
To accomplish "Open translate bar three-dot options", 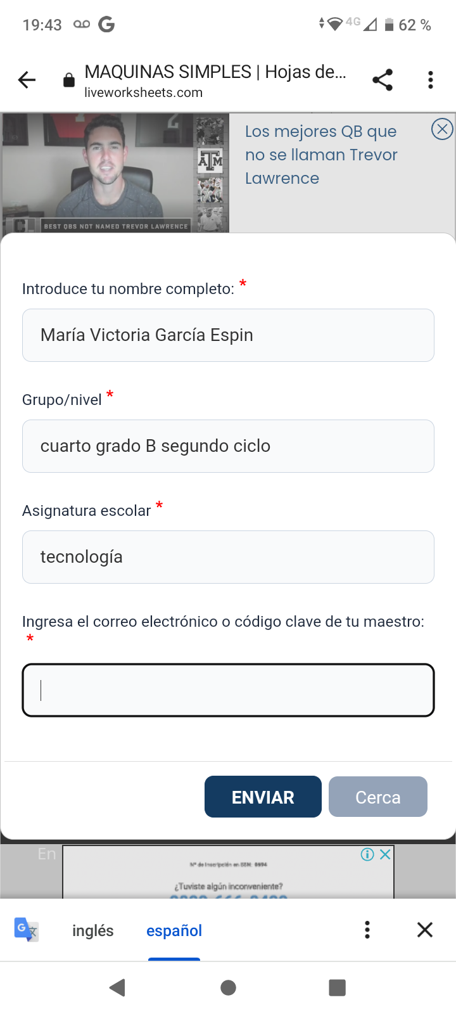I will (367, 930).
